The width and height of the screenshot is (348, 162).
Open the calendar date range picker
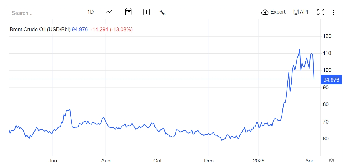(128, 12)
